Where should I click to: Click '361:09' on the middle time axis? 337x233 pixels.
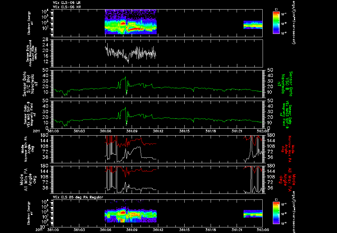132,131
